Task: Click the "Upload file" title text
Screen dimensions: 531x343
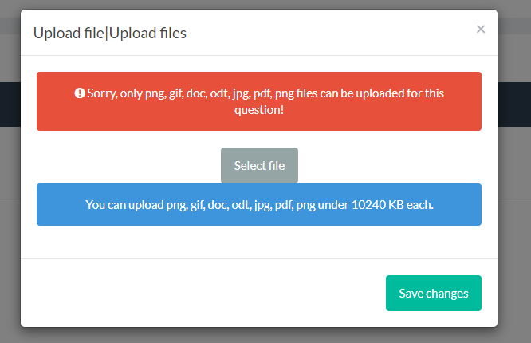Action: (69, 33)
